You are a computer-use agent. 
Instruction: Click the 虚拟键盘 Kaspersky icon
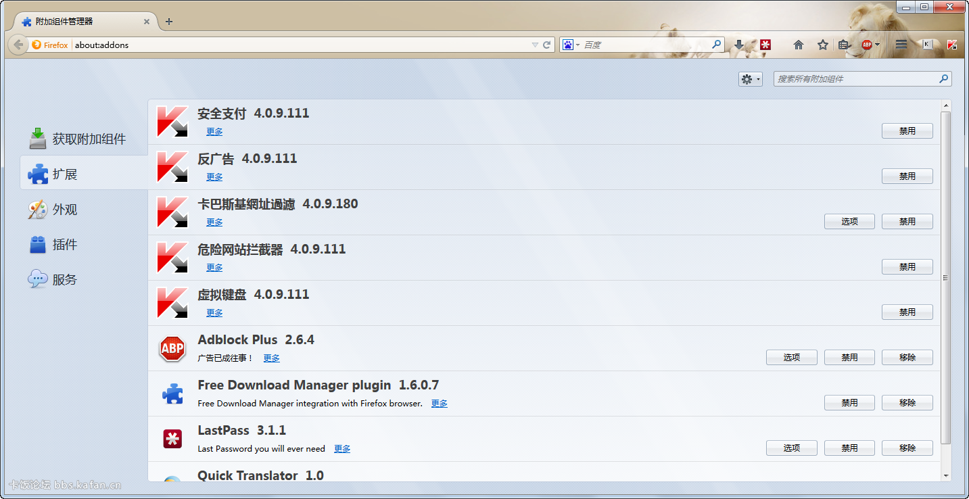coord(172,303)
